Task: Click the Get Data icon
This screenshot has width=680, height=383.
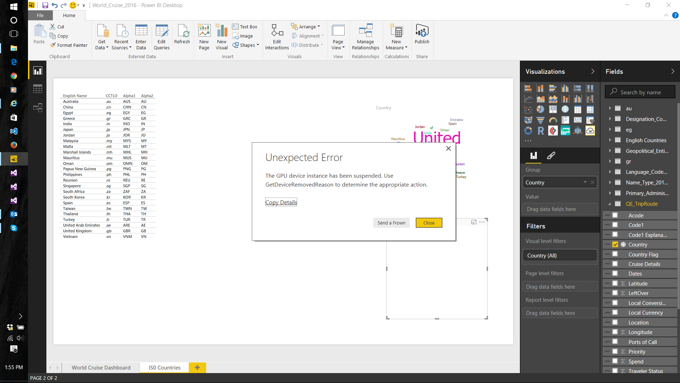Action: 102,37
